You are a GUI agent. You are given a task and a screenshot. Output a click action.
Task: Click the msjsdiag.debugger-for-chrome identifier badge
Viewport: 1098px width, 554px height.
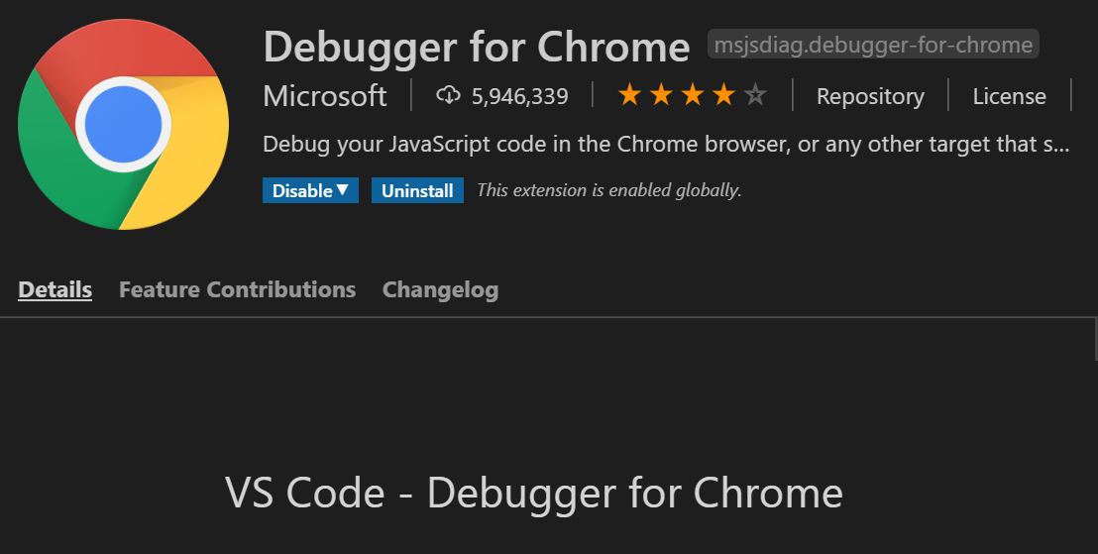tap(873, 45)
